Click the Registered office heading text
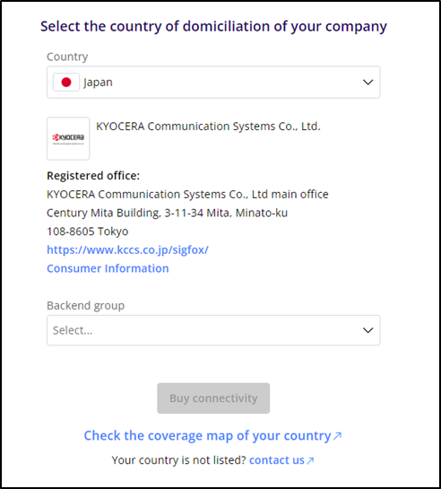This screenshot has height=489, width=441. [93, 176]
